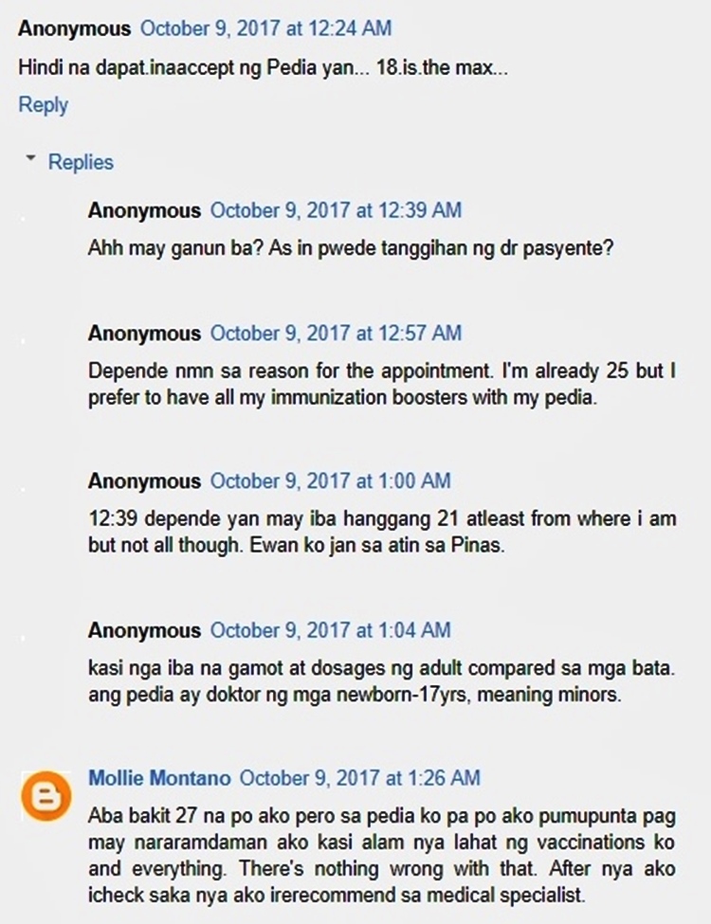
Task: Click the orange Blogger avatar icon
Action: 46,795
